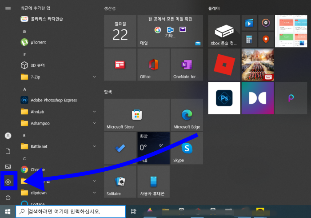Image resolution: width=311 pixels, height=218 pixels.
Task: Launch Adobe Photoshop Express from list
Action: coord(59,100)
